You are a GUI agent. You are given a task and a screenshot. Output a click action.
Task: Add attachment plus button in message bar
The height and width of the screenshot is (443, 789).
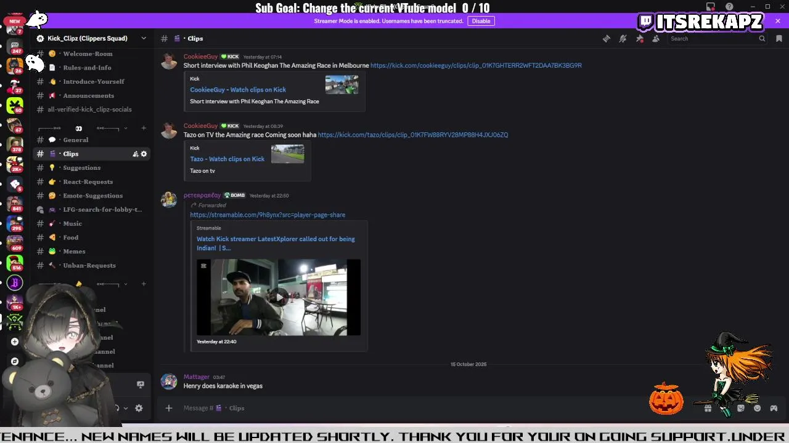pyautogui.click(x=169, y=408)
